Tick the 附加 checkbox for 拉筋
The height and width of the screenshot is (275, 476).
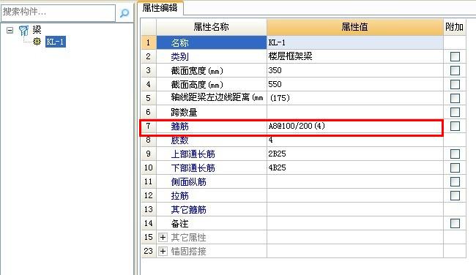click(455, 195)
